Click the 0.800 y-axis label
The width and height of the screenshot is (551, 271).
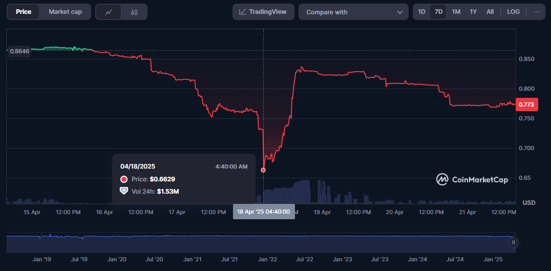(527, 89)
